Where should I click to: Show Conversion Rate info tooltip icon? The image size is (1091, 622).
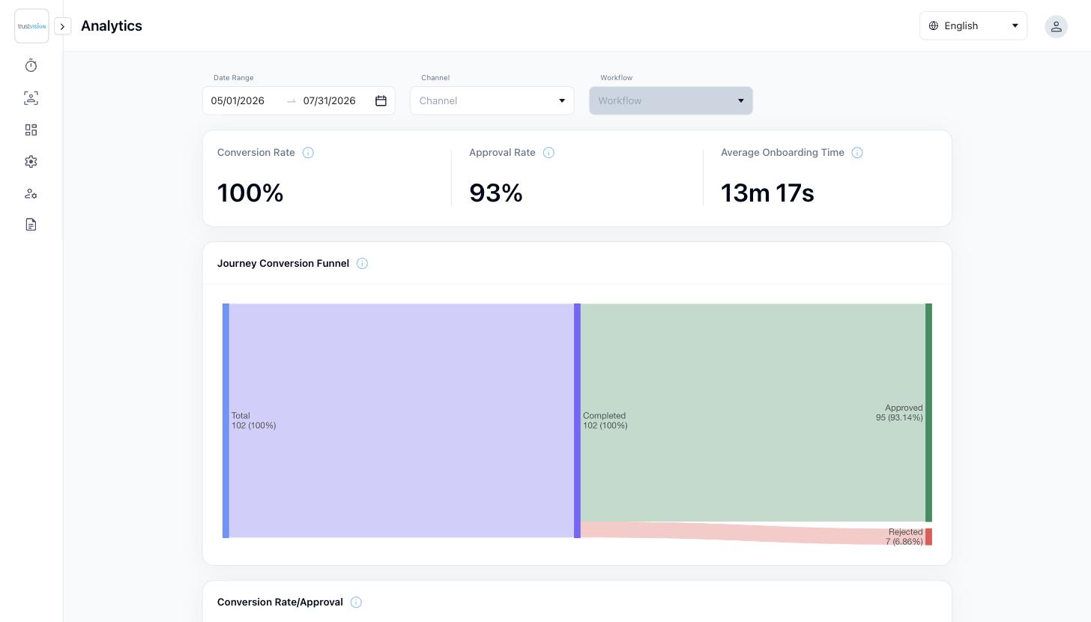tap(308, 153)
